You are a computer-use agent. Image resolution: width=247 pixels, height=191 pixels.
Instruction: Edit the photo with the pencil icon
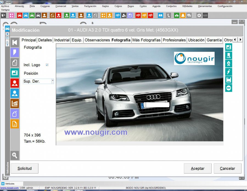coord(229,72)
